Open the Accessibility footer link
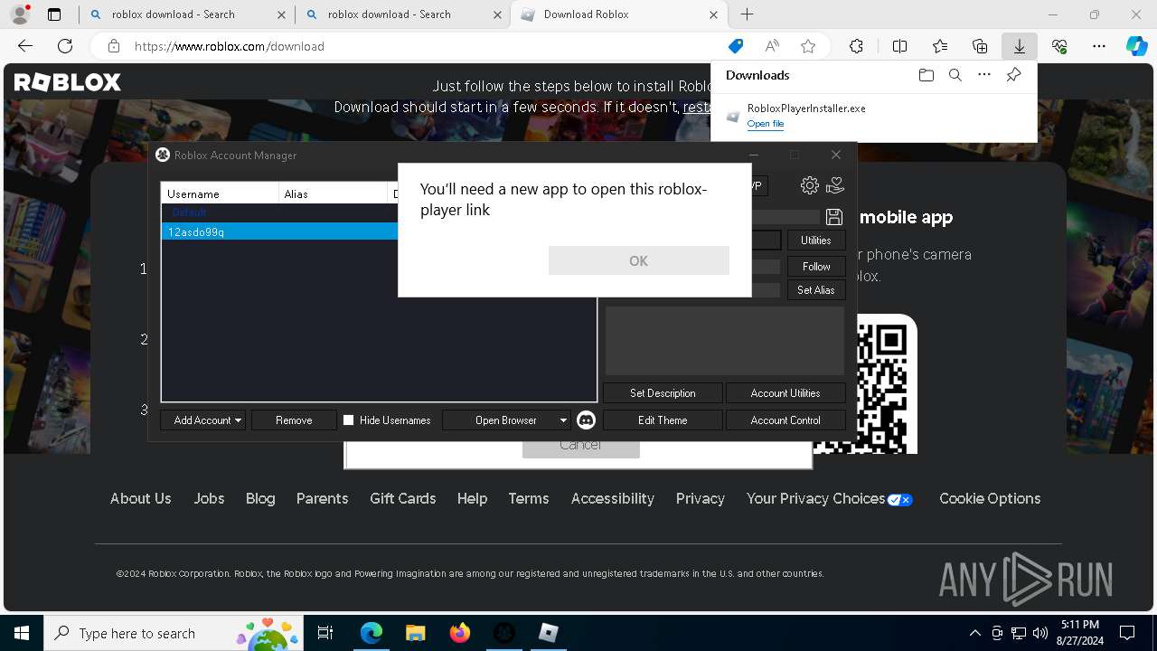The width and height of the screenshot is (1157, 651). tap(612, 498)
